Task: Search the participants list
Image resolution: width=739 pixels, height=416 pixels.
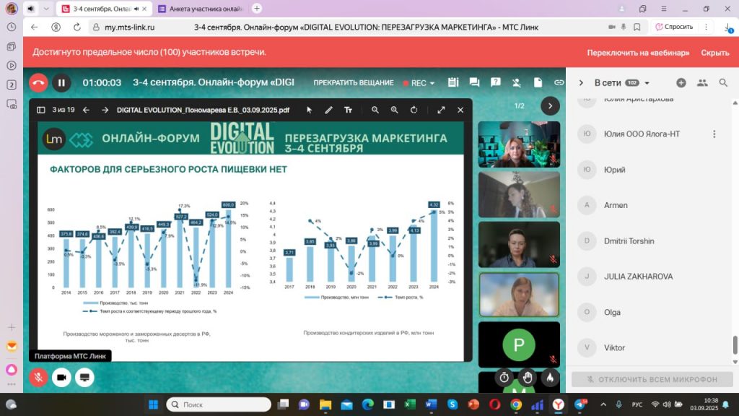Action: tap(723, 83)
